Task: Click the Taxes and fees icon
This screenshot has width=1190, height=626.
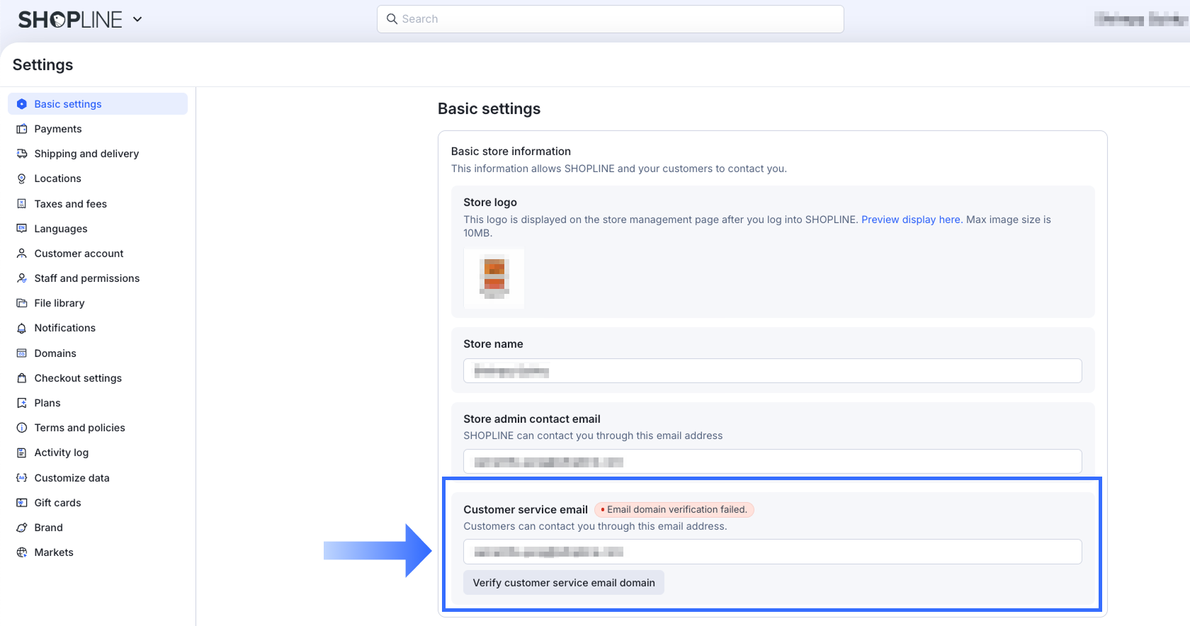Action: coord(22,204)
